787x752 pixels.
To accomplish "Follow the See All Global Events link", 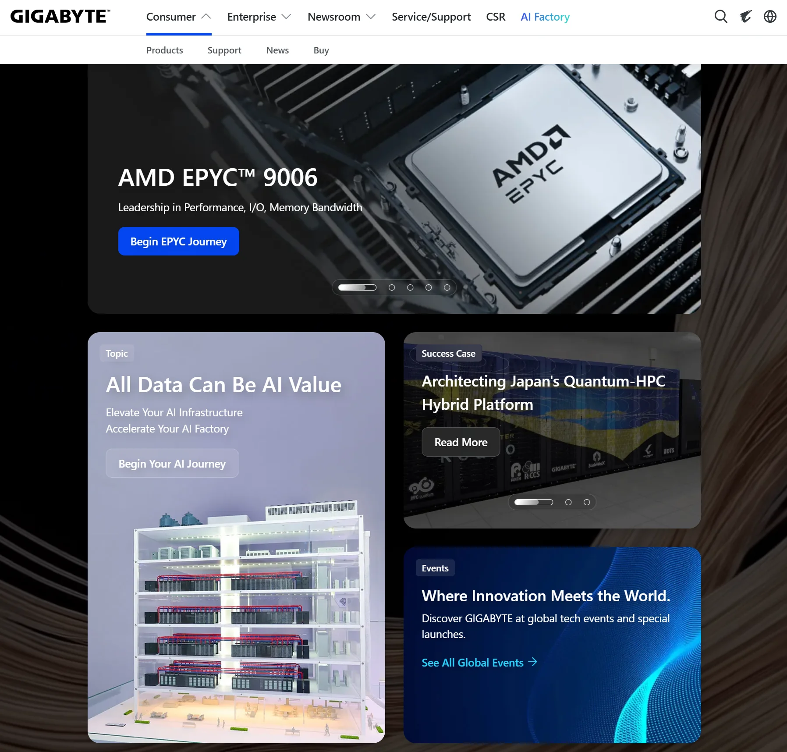I will point(479,662).
